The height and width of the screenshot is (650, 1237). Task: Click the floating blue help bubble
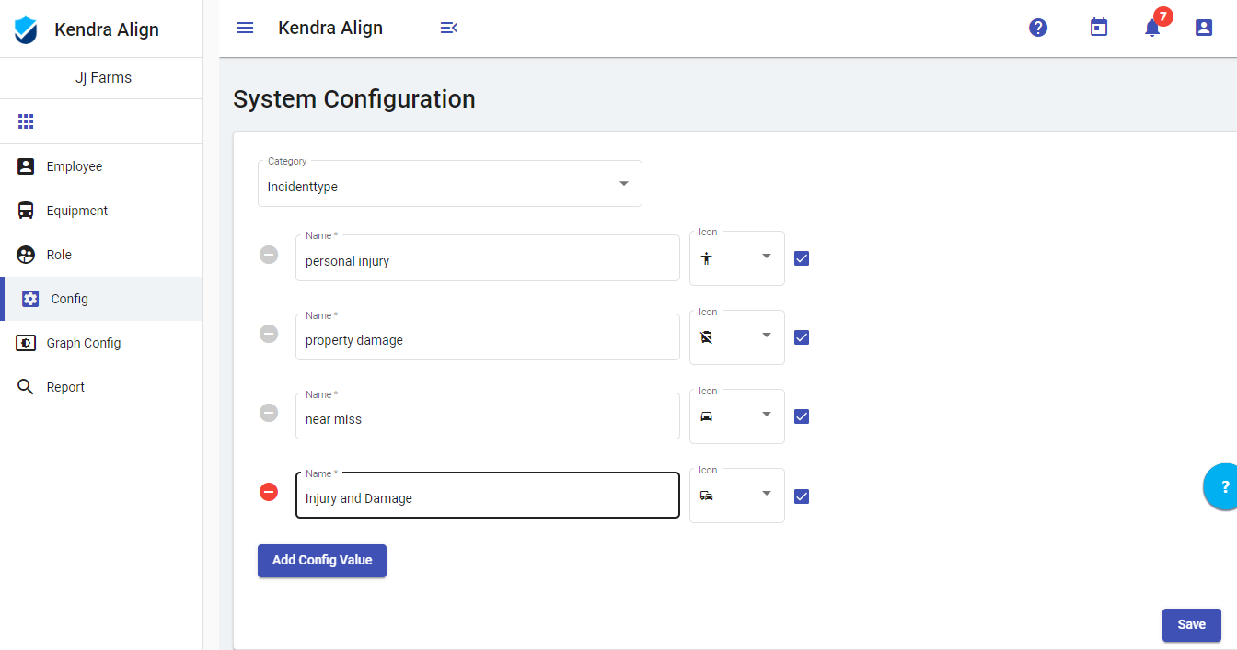click(x=1223, y=487)
